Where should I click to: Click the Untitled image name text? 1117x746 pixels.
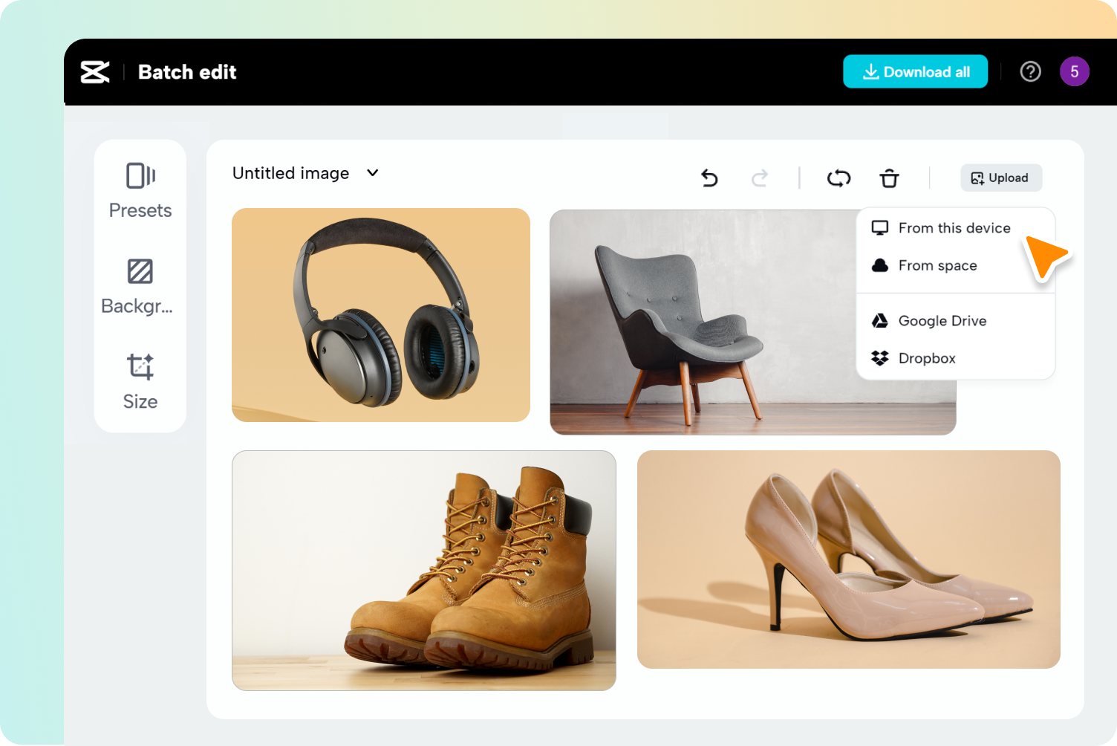click(x=291, y=173)
